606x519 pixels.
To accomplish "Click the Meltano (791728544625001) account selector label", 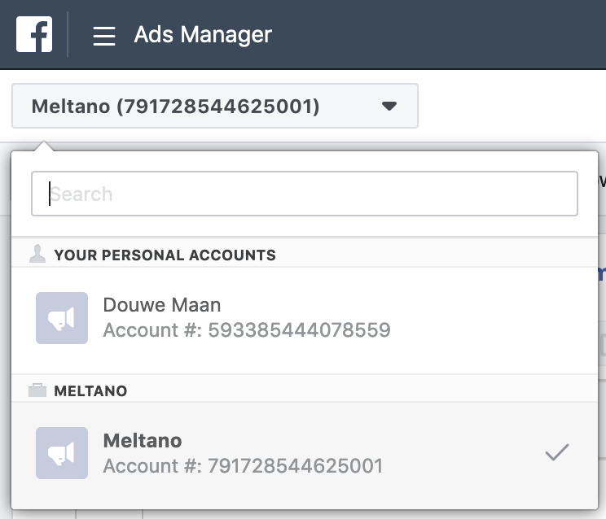I will (x=175, y=106).
